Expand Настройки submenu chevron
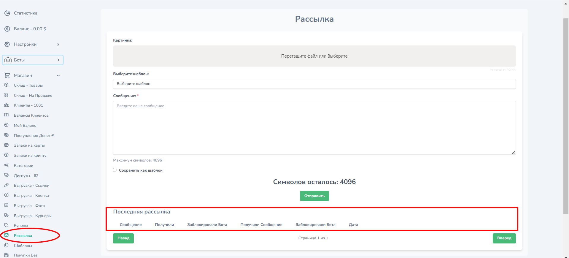Image resolution: width=569 pixels, height=258 pixels. (58, 45)
